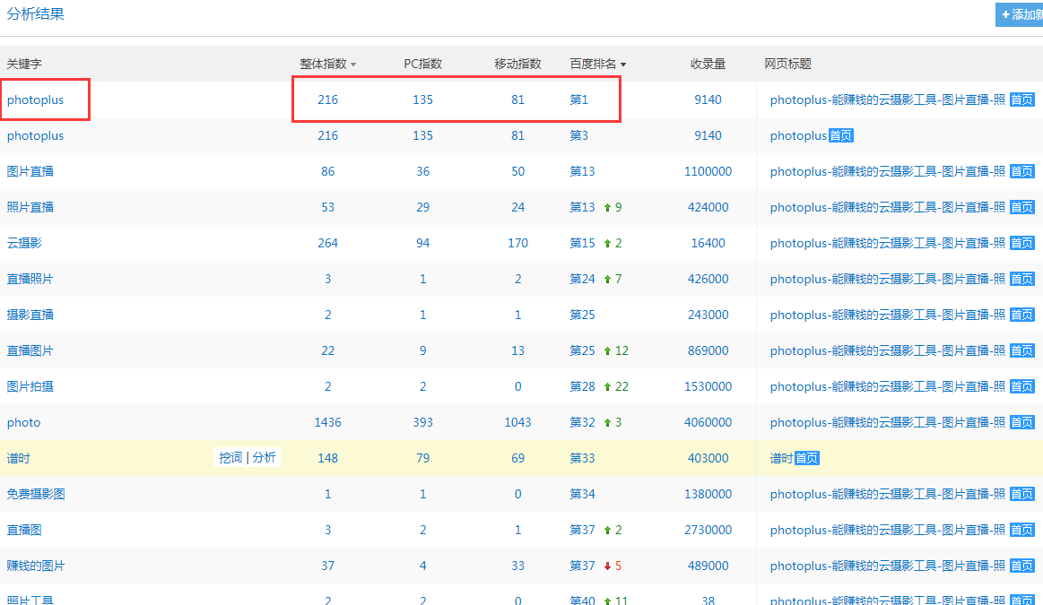Open the 直播图片 keyword link
This screenshot has height=605, width=1043.
point(30,351)
